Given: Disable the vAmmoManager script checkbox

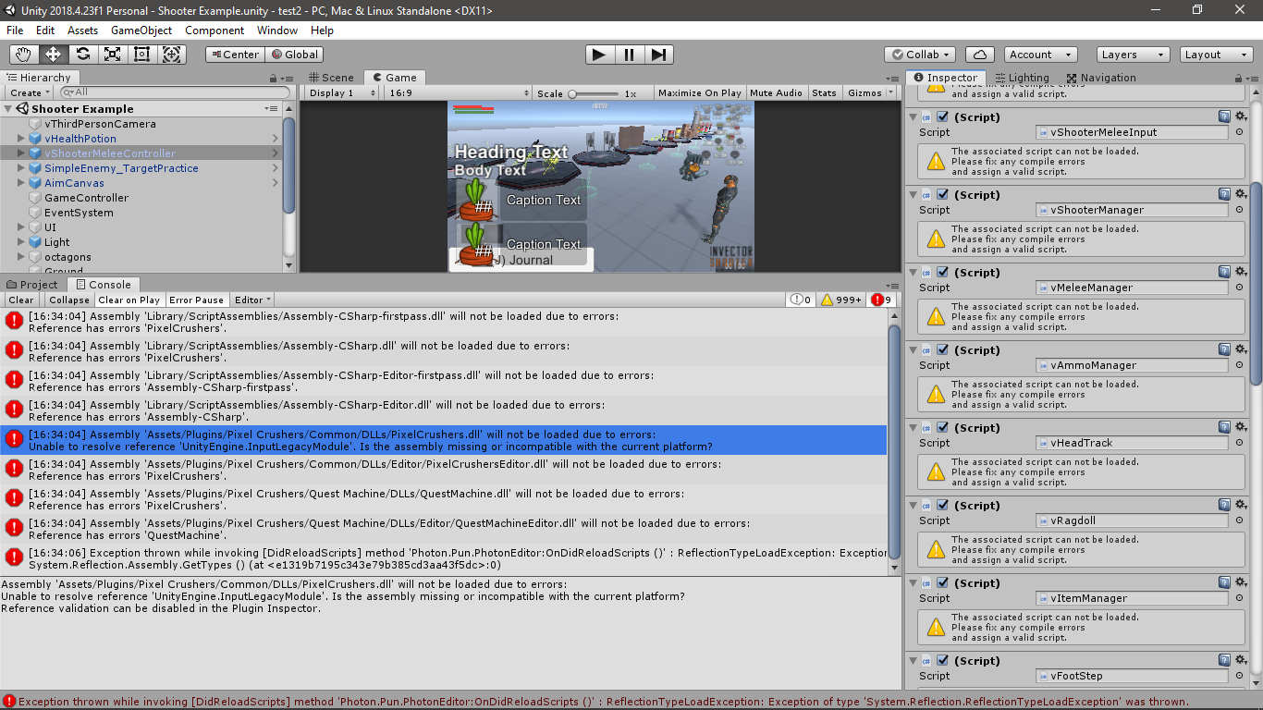Looking at the screenshot, I should [x=942, y=350].
